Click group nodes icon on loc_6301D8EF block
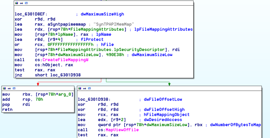 (26, 3)
